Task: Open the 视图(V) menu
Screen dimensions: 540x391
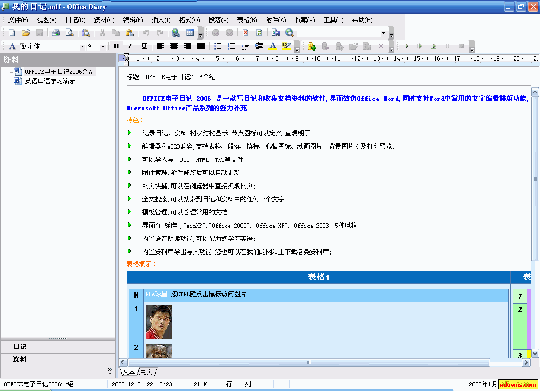Action: 46,20
